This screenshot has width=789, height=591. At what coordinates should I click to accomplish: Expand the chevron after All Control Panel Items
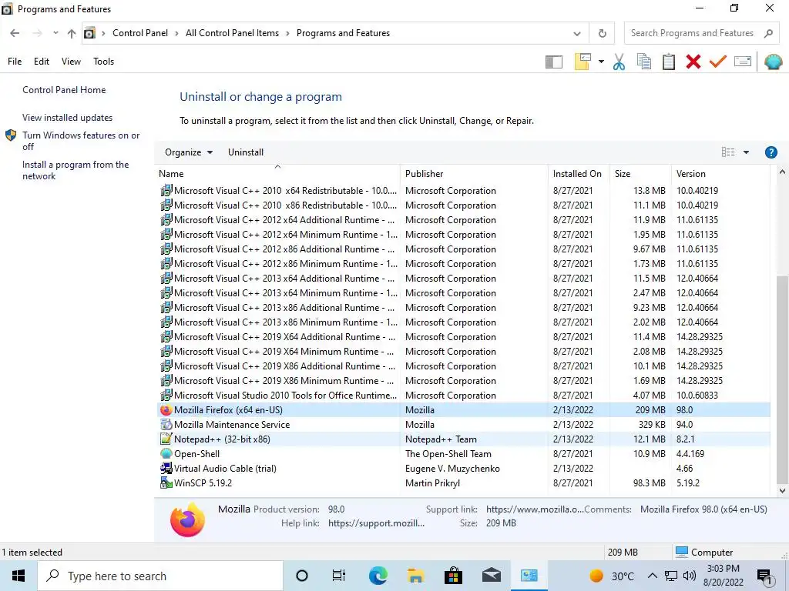pos(287,33)
